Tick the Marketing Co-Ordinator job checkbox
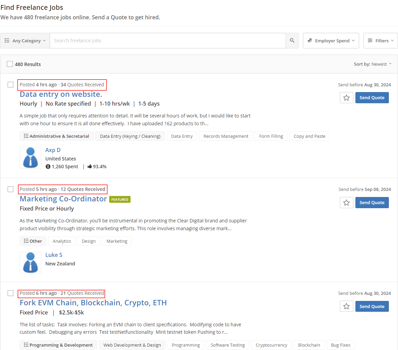This screenshot has width=398, height=350. click(x=10, y=189)
